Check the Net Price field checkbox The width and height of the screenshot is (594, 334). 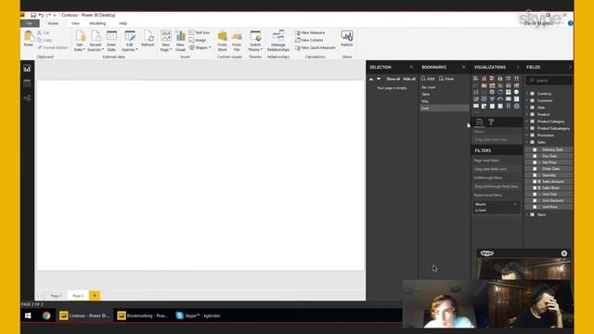point(535,162)
